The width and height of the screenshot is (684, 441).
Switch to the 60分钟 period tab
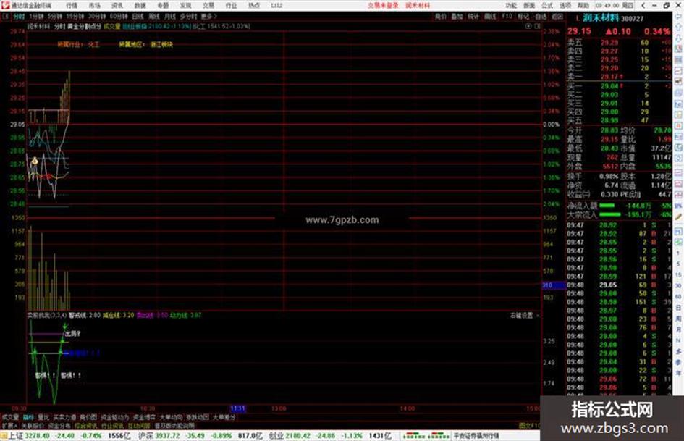tap(119, 16)
